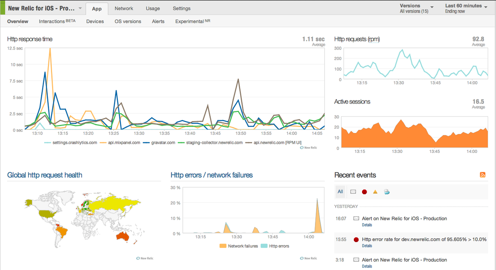Image resolution: width=496 pixels, height=270 pixels.
Task: Open the RSS feed for recent events
Action: [x=482, y=175]
